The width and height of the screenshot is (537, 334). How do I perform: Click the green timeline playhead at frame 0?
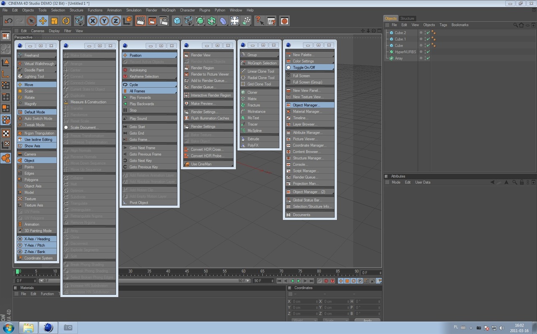point(18,272)
